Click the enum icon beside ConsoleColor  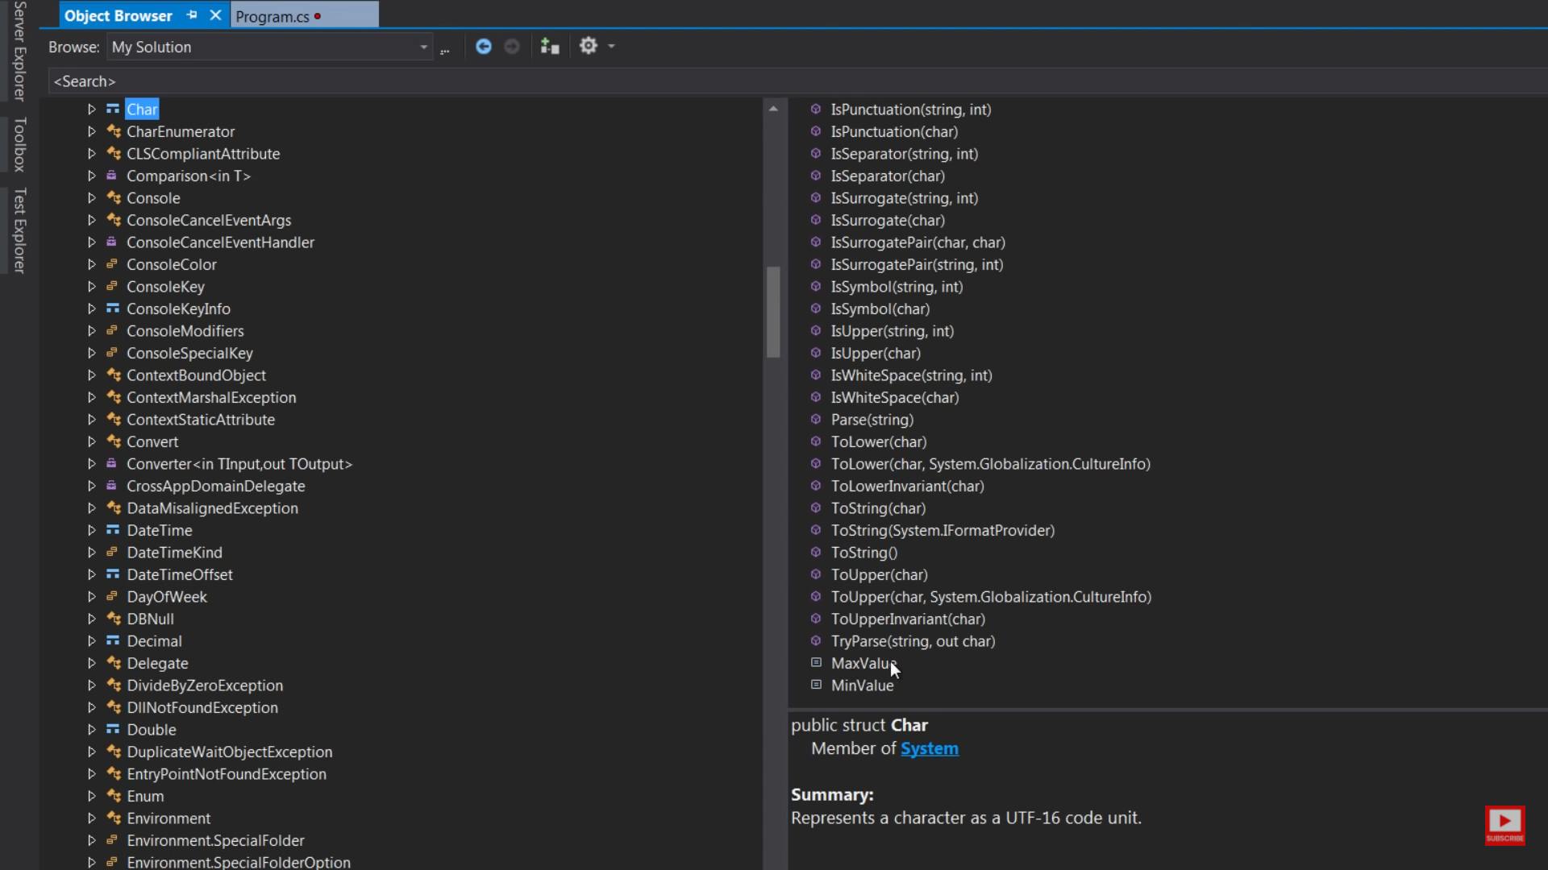(112, 264)
